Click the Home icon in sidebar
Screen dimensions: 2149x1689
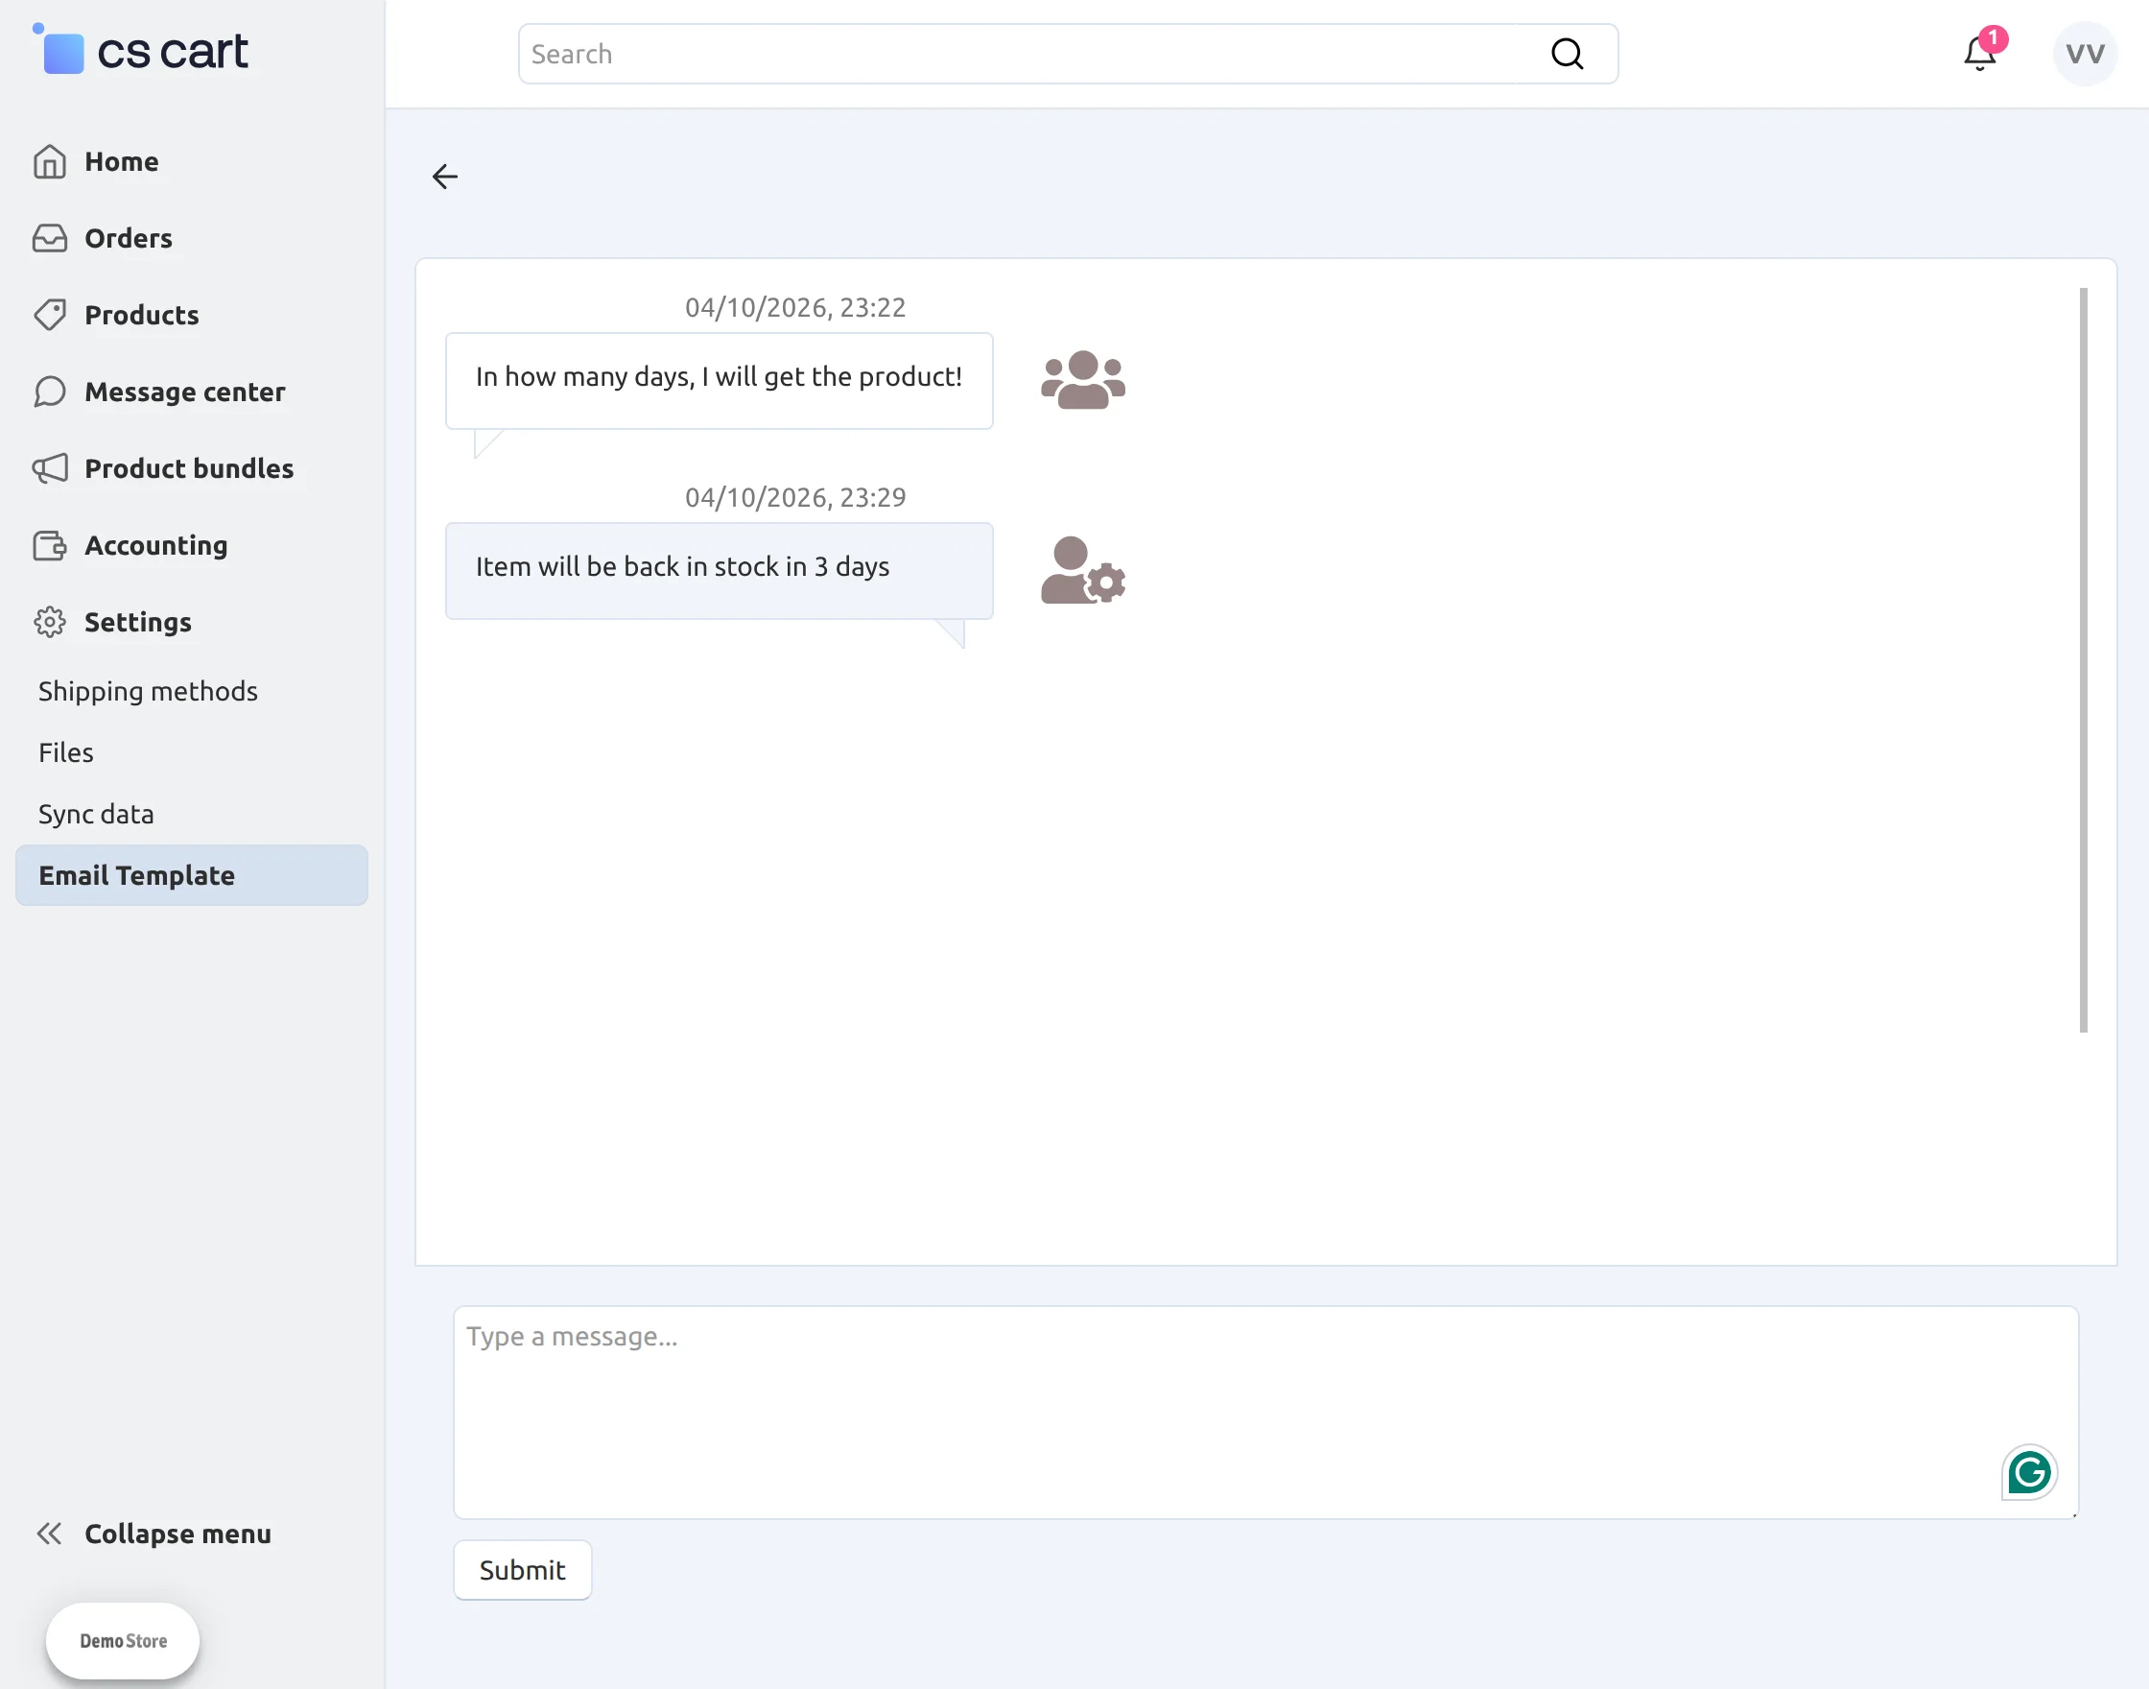click(51, 160)
